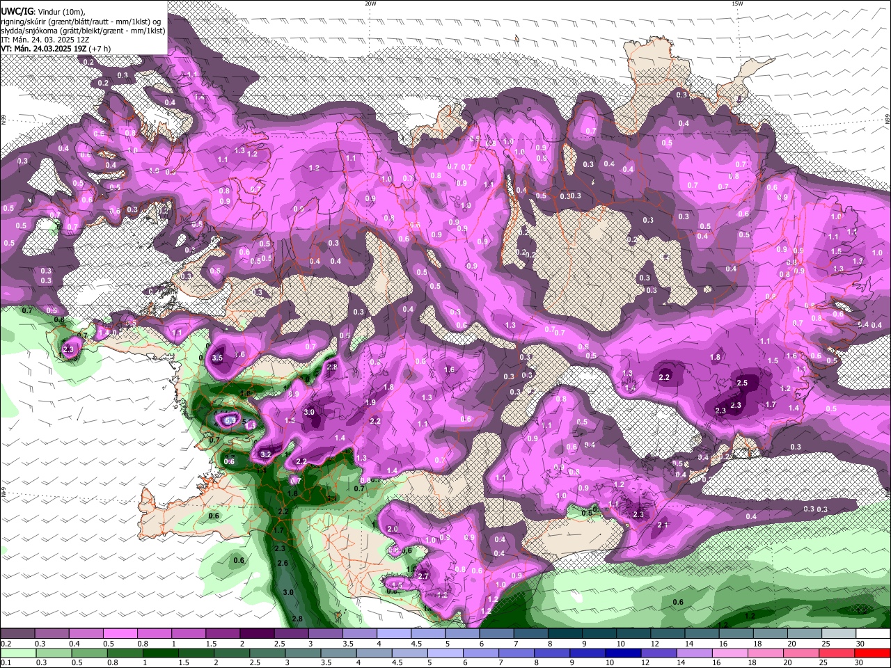This screenshot has width=891, height=668.
Task: Pick the darkest purple swatch between 2 and 2.5
Action: [256, 634]
